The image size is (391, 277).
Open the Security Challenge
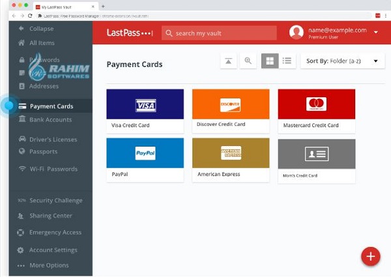56,201
